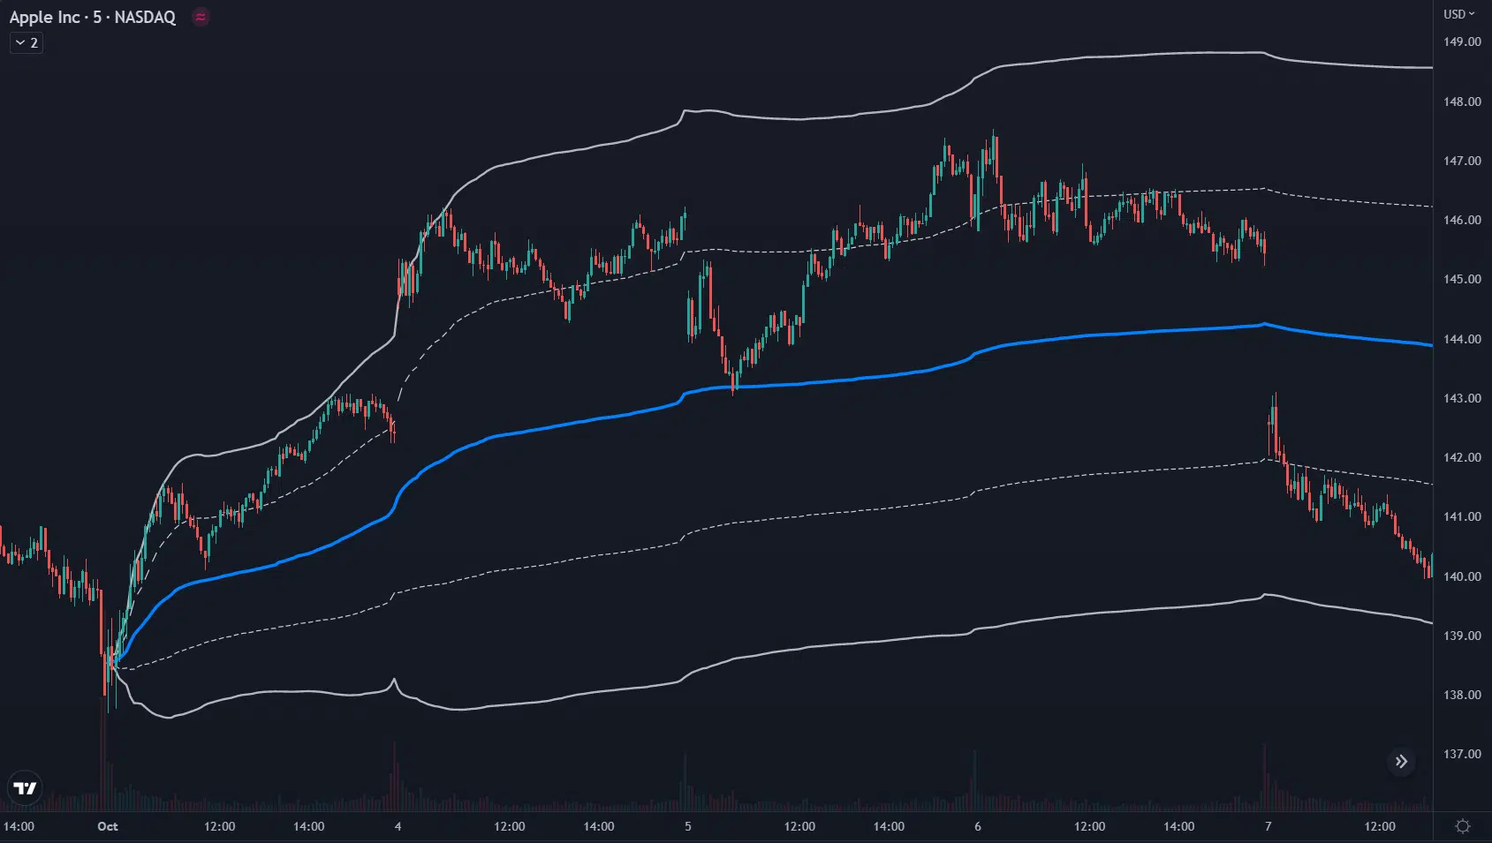Click the 138.00 price axis label
Viewport: 1492px width, 843px height.
tap(1462, 695)
